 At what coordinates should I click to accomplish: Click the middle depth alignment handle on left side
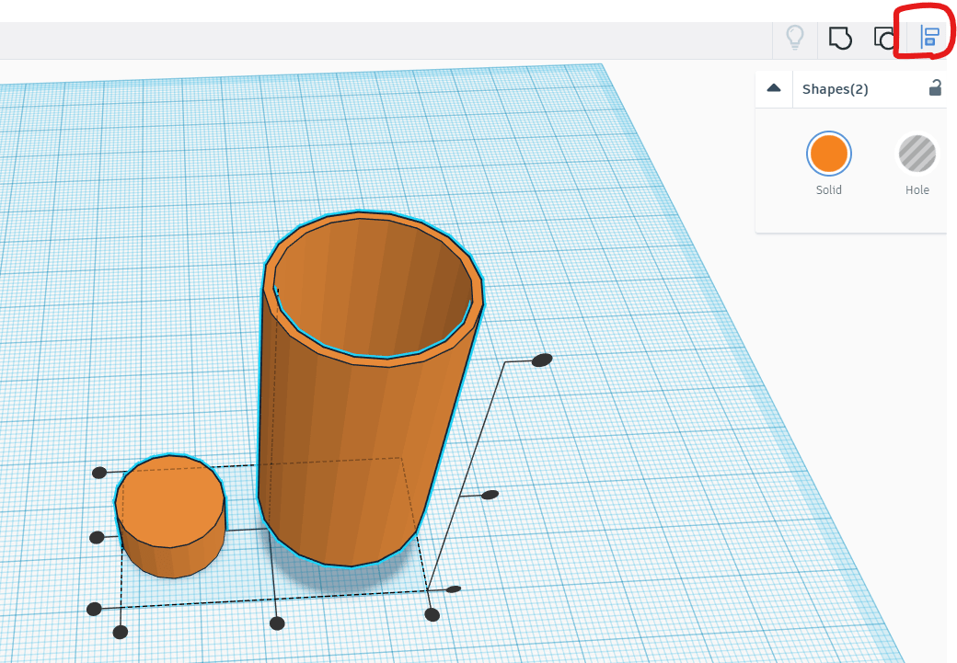97,537
